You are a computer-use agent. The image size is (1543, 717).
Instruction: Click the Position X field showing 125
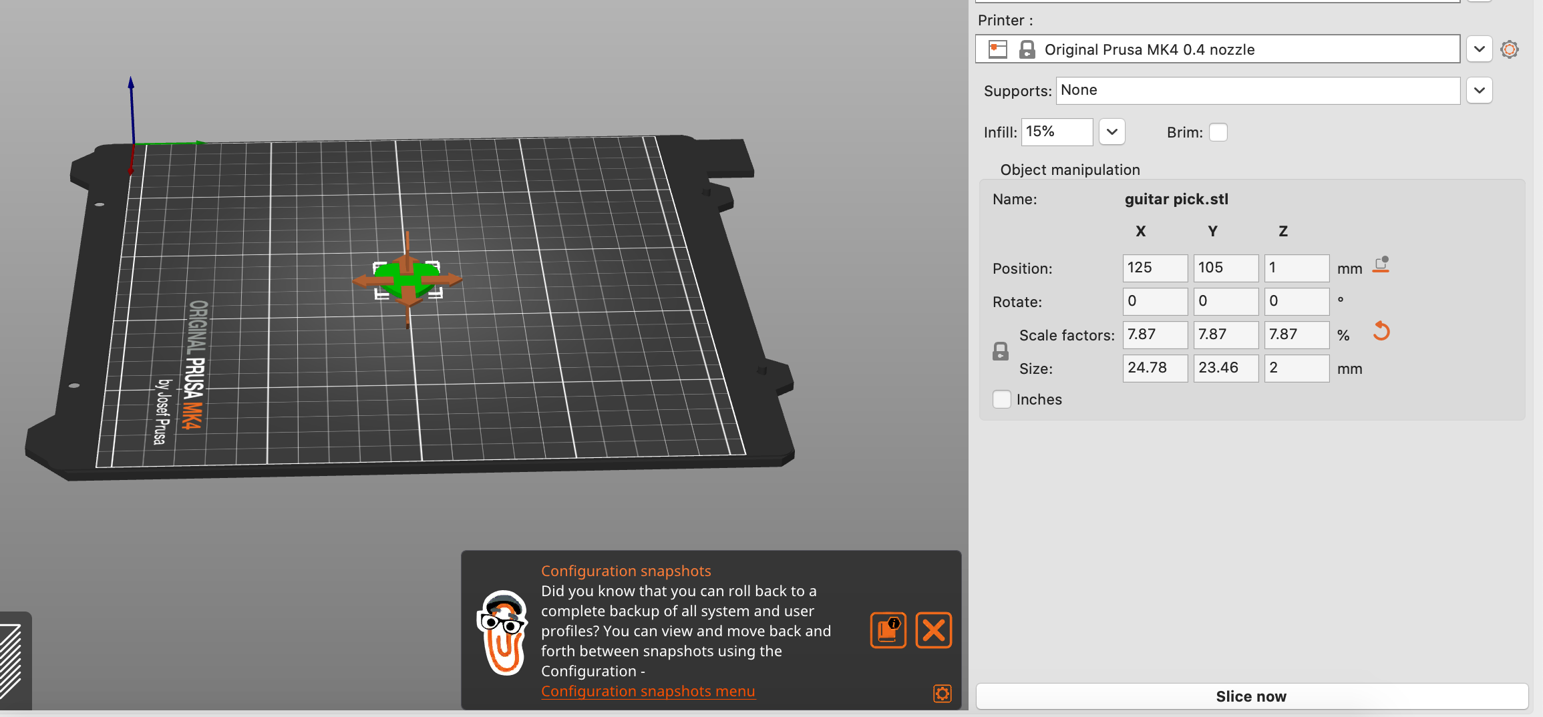click(1156, 268)
